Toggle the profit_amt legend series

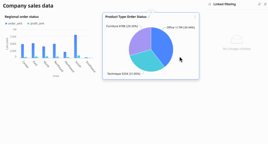click(x=36, y=23)
